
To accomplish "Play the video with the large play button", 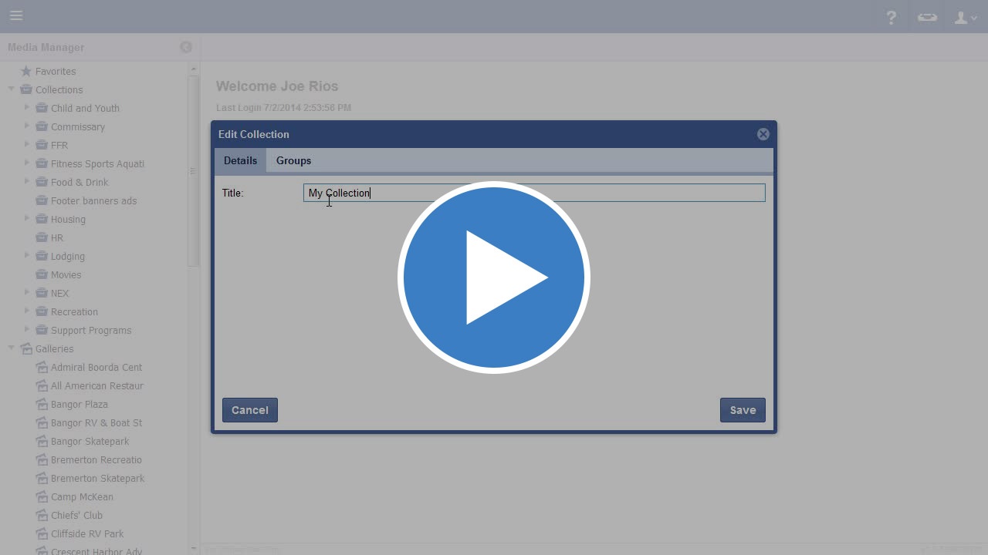I will coord(494,277).
